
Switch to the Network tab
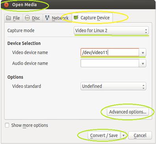(57, 18)
